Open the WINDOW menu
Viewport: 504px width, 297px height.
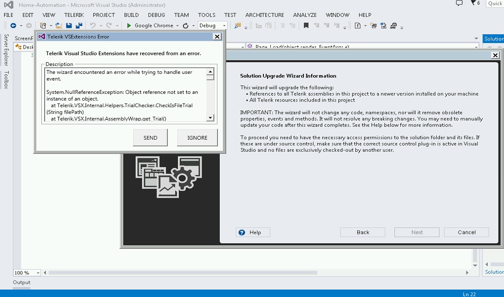[x=337, y=15]
